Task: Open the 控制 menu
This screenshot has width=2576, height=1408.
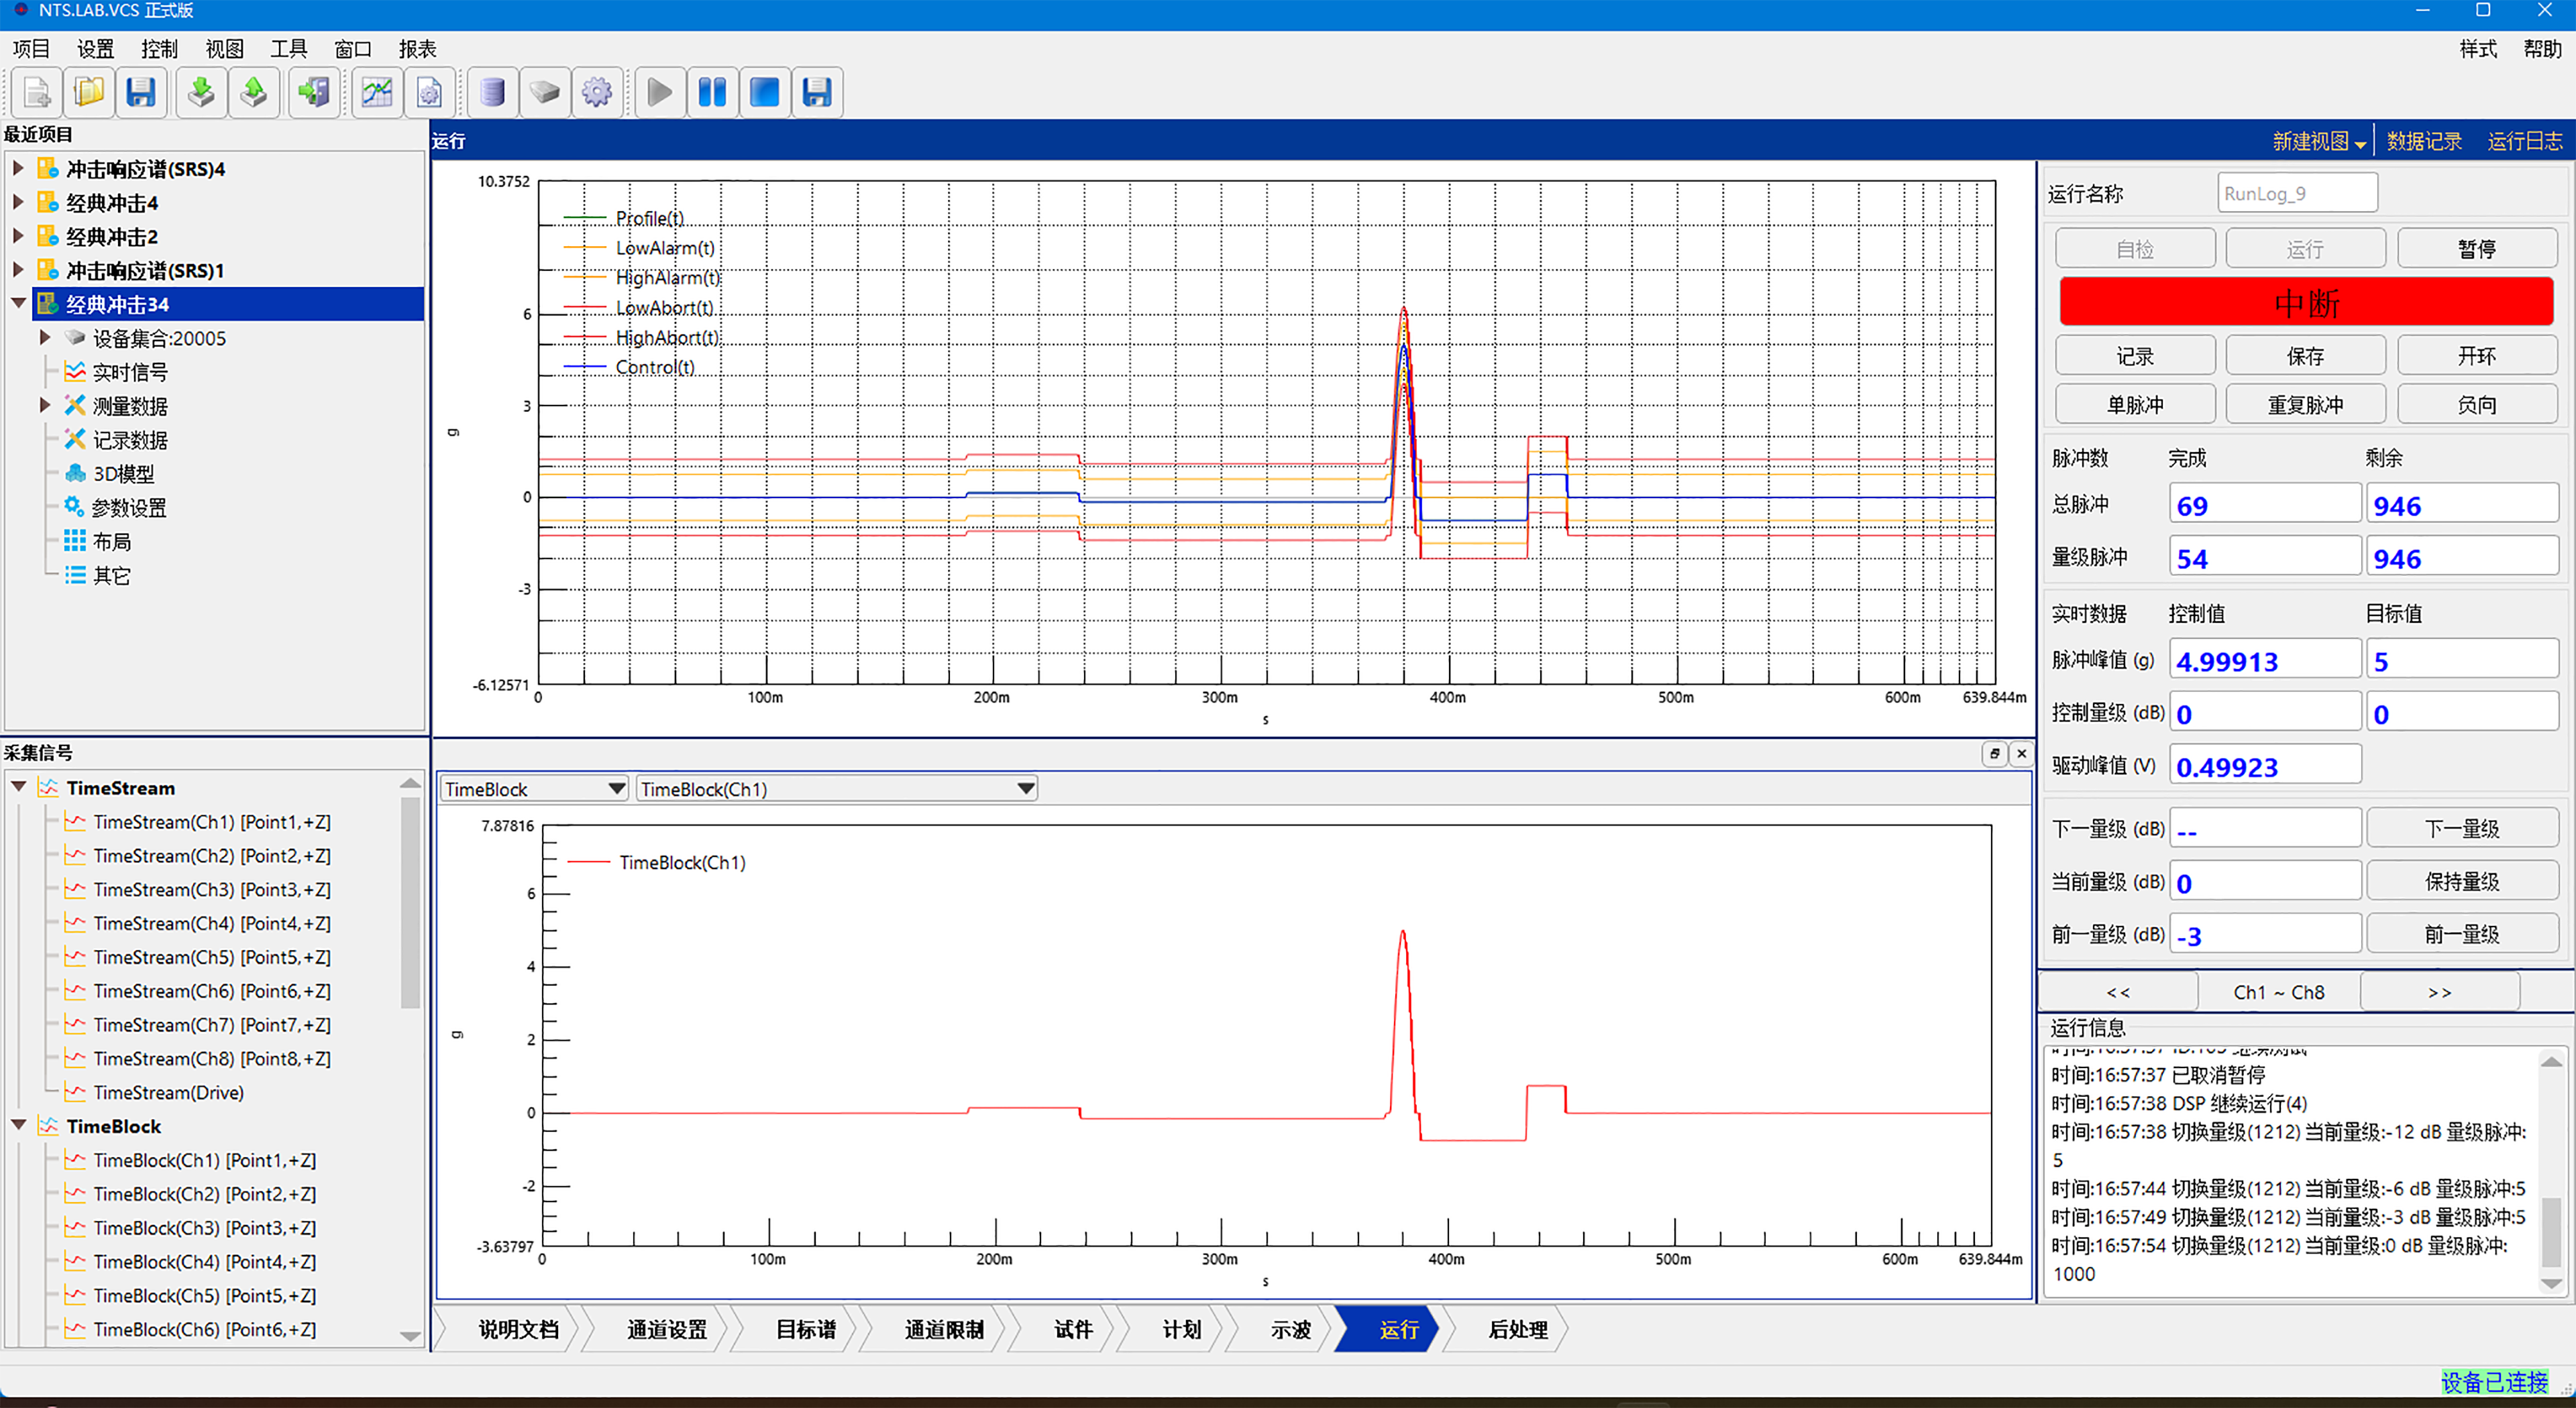Action: click(x=159, y=49)
